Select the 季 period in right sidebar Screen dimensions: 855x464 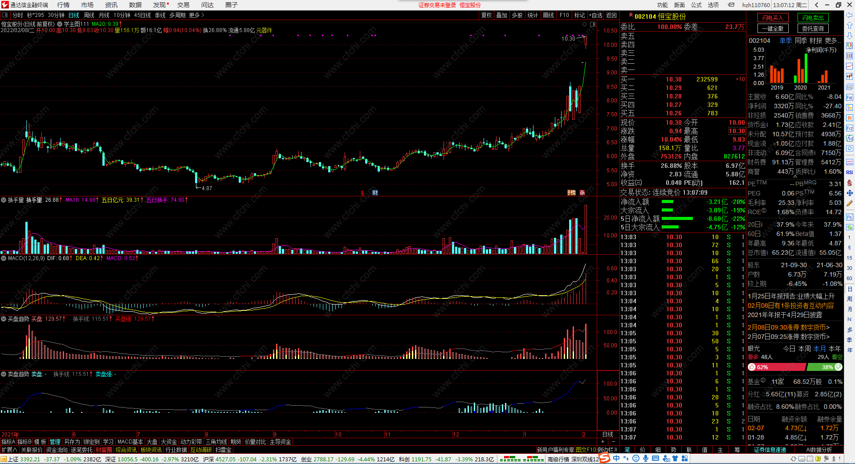850,340
